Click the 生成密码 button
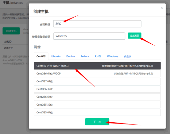This screenshot has height=134, width=170. (x=134, y=36)
